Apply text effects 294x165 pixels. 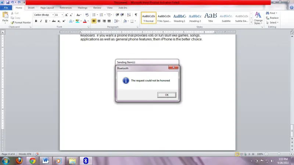pos(71,21)
